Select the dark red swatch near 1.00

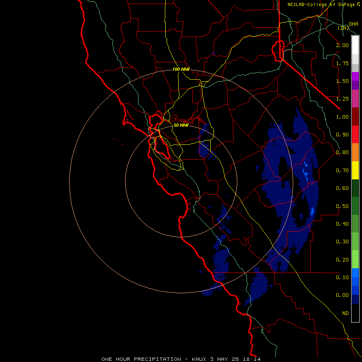point(355,117)
